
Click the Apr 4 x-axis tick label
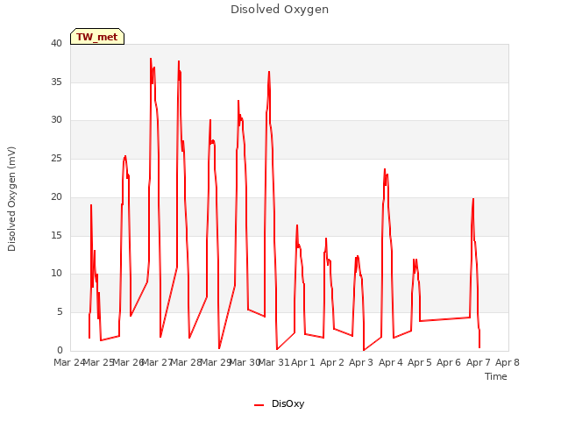390,362
